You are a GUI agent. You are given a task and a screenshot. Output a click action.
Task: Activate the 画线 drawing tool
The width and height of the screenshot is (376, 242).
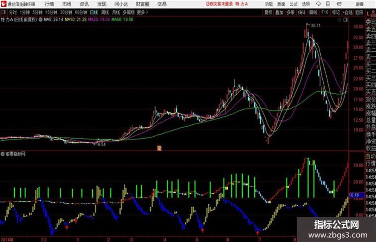click(x=313, y=12)
